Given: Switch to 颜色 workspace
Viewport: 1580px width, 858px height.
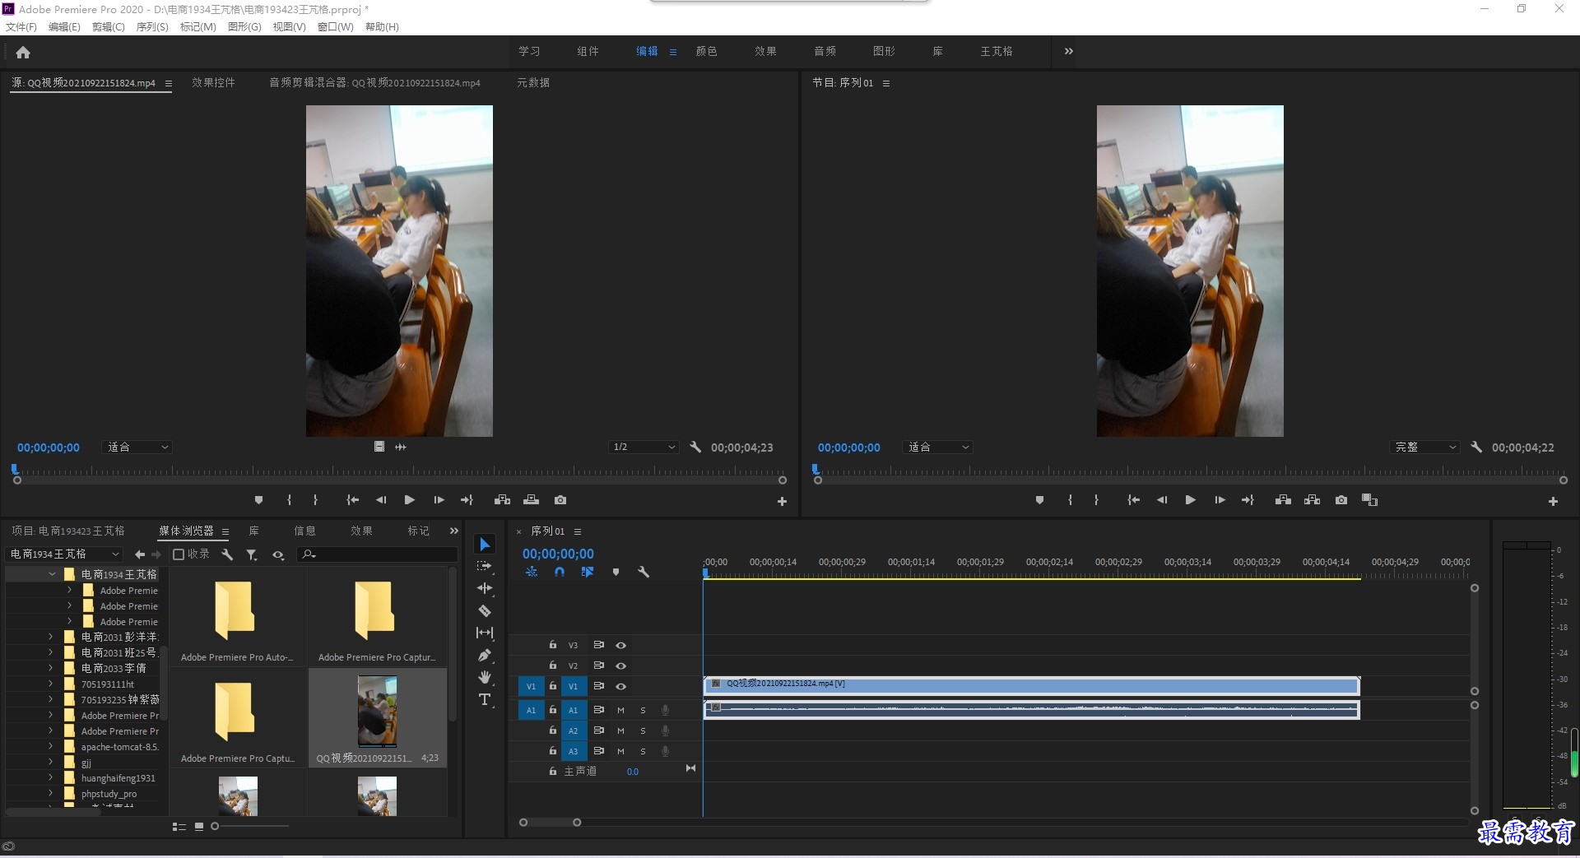Looking at the screenshot, I should point(706,51).
